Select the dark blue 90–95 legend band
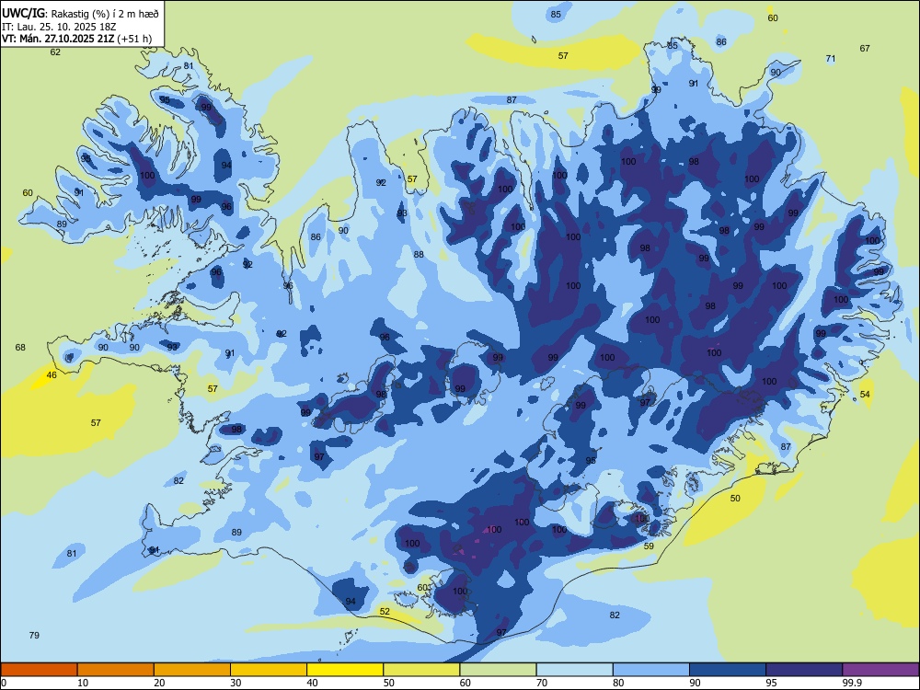The width and height of the screenshot is (920, 690). coord(728,670)
